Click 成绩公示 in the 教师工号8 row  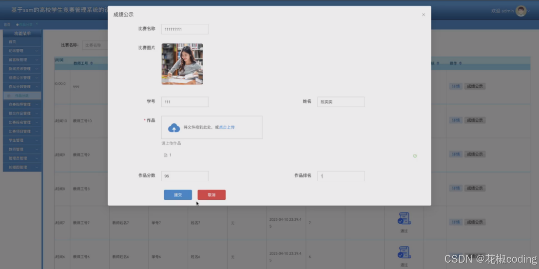click(475, 188)
